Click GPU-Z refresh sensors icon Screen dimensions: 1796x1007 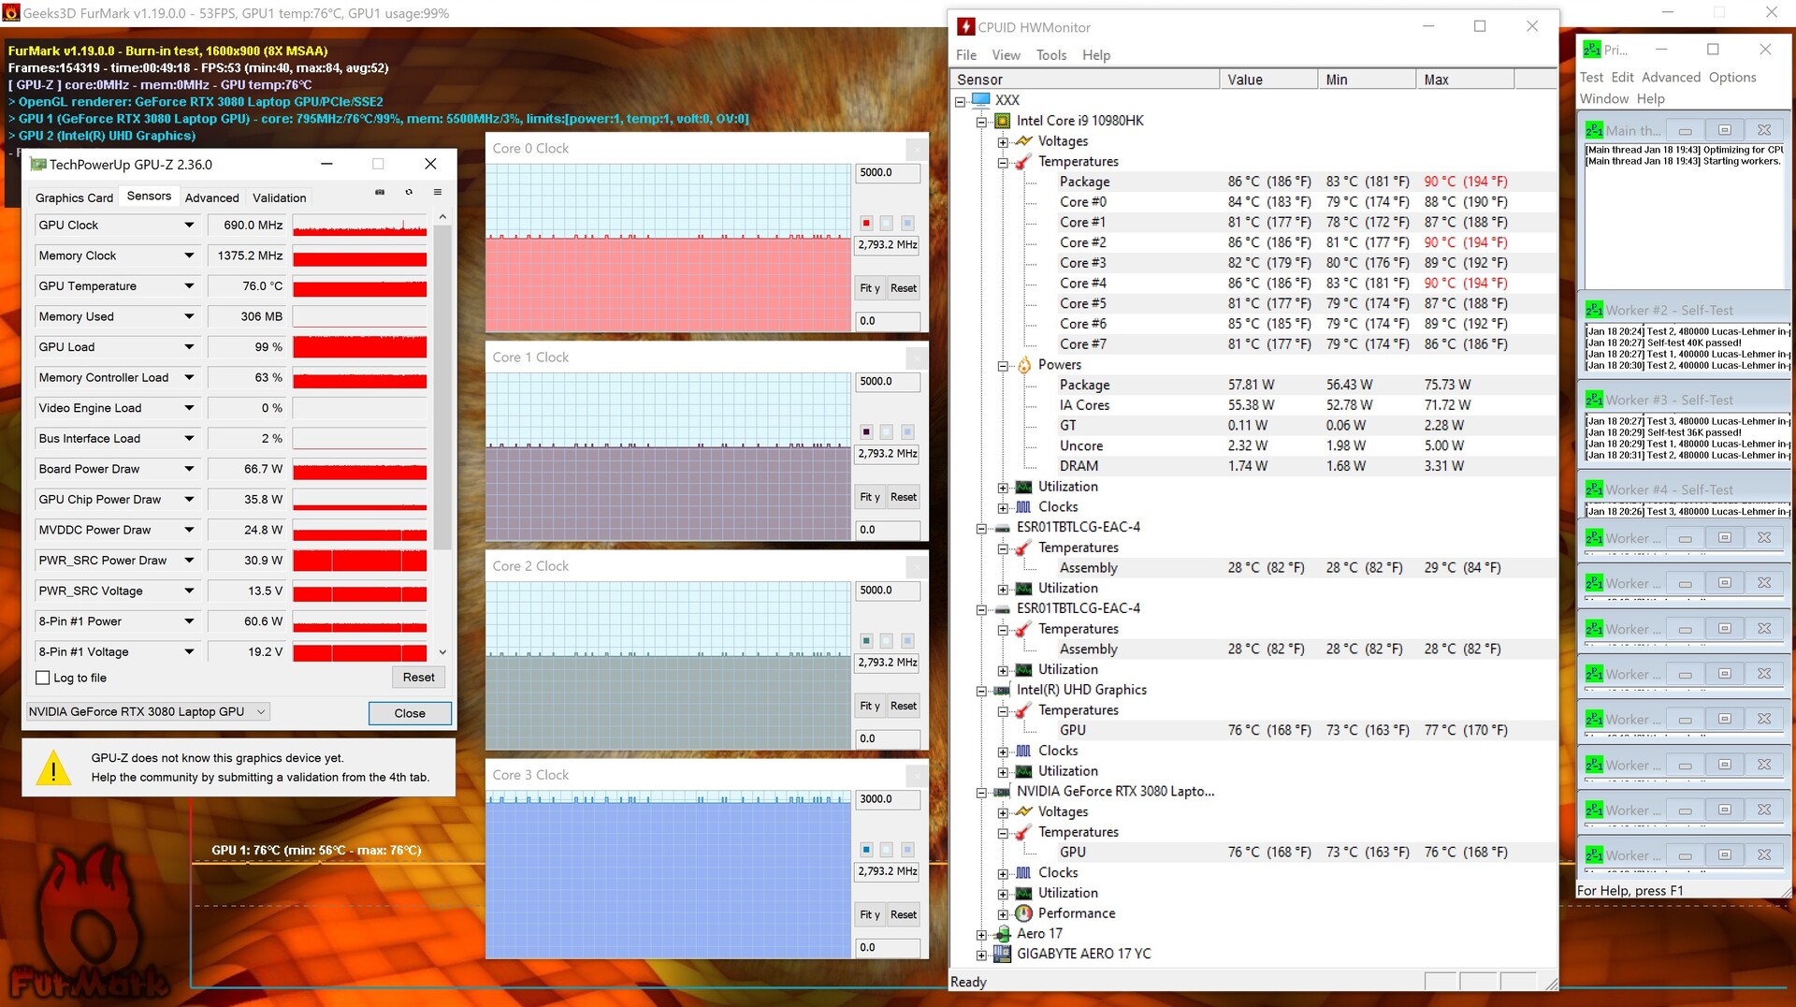tap(409, 193)
